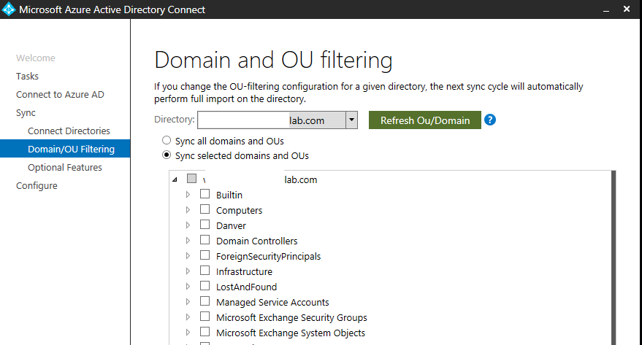Click the Refresh Ou/Domain button
Viewport: 642px width, 345px height.
[425, 120]
